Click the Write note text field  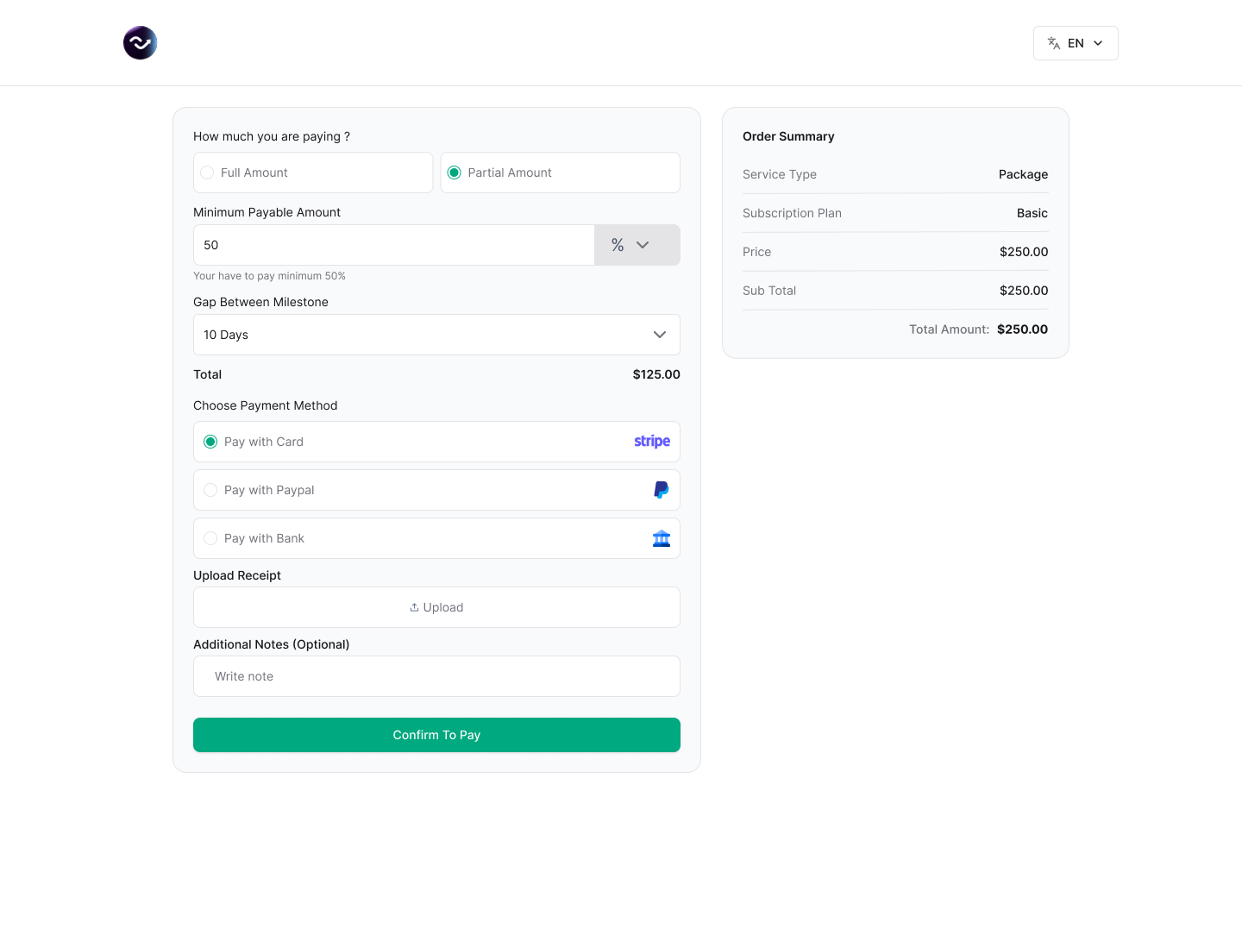click(x=436, y=676)
